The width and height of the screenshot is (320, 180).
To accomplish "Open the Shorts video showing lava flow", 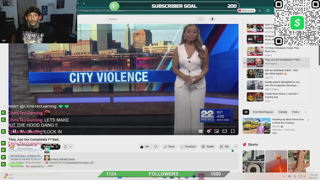I will pos(276,161).
